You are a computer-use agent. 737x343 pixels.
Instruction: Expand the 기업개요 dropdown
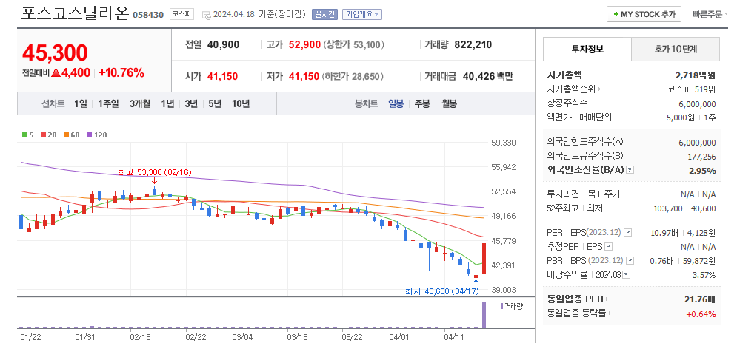[x=362, y=14]
